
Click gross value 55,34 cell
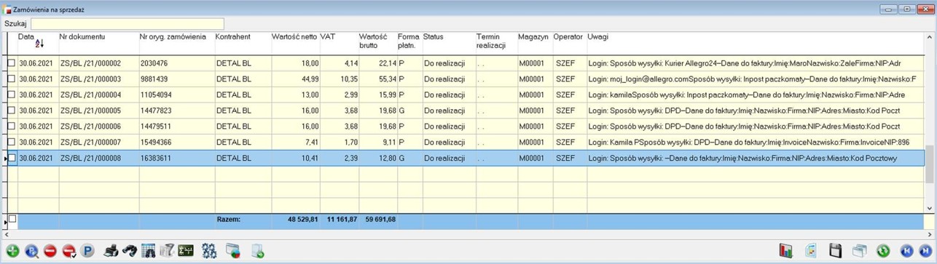click(x=378, y=79)
